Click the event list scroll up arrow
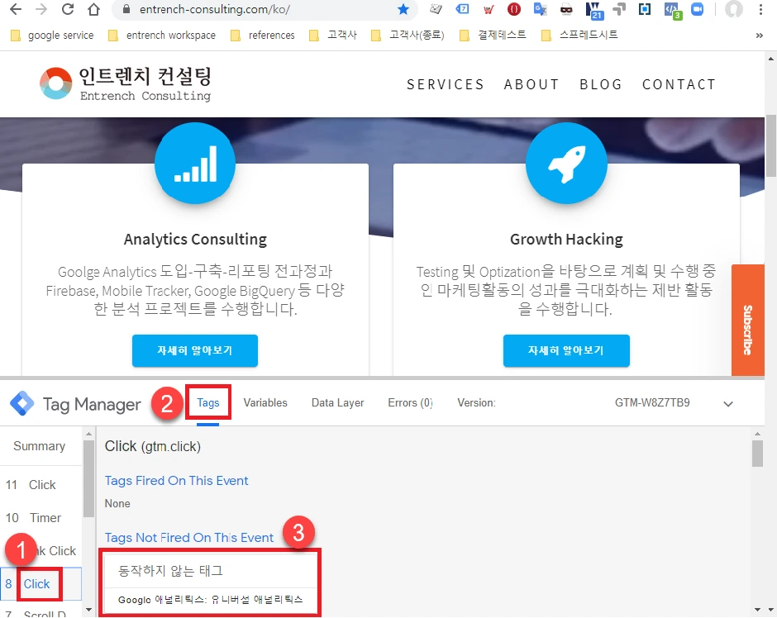777x618 pixels. pyautogui.click(x=88, y=435)
